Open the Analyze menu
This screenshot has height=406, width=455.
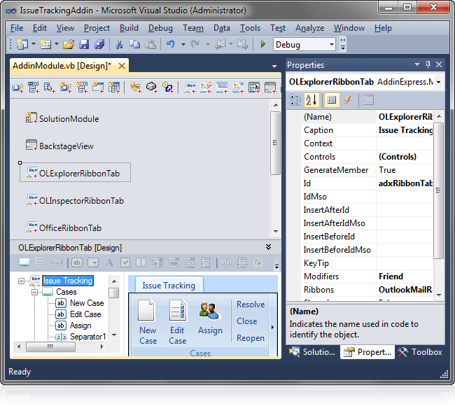tap(309, 28)
